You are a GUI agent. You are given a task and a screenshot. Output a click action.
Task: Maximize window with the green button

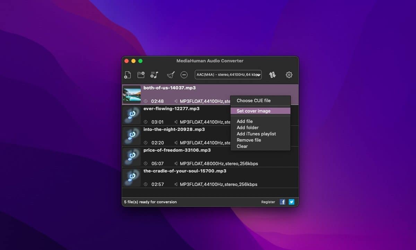click(x=140, y=61)
